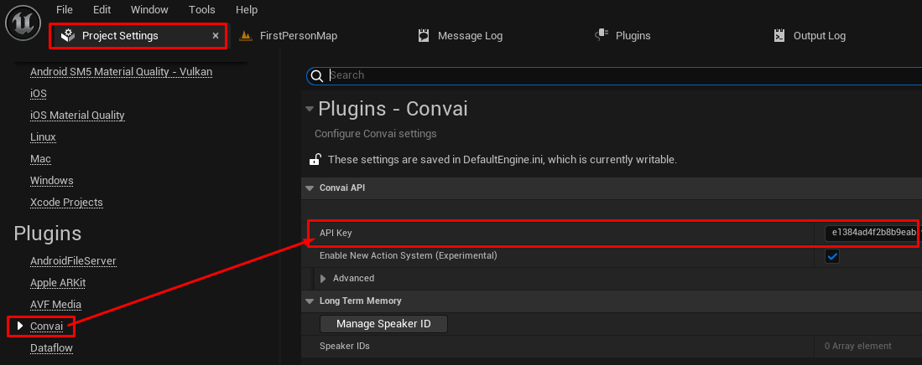This screenshot has height=365, width=922.
Task: Collapse the Convai API section
Action: pos(309,188)
